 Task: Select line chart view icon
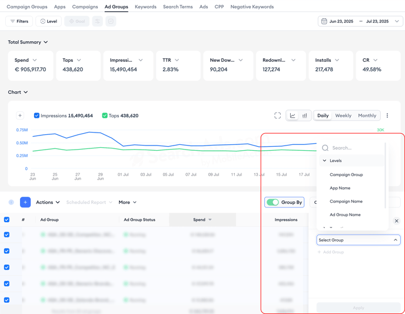(x=293, y=115)
